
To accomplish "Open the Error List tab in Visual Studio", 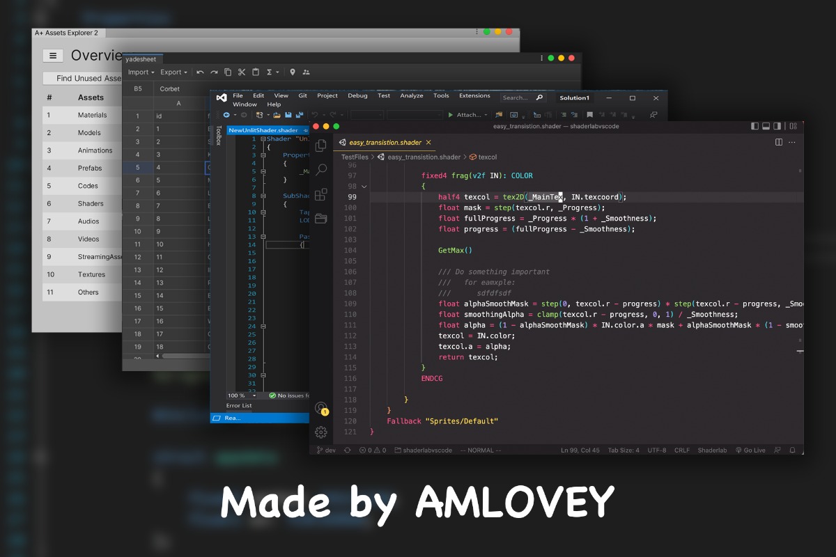I will pos(239,405).
